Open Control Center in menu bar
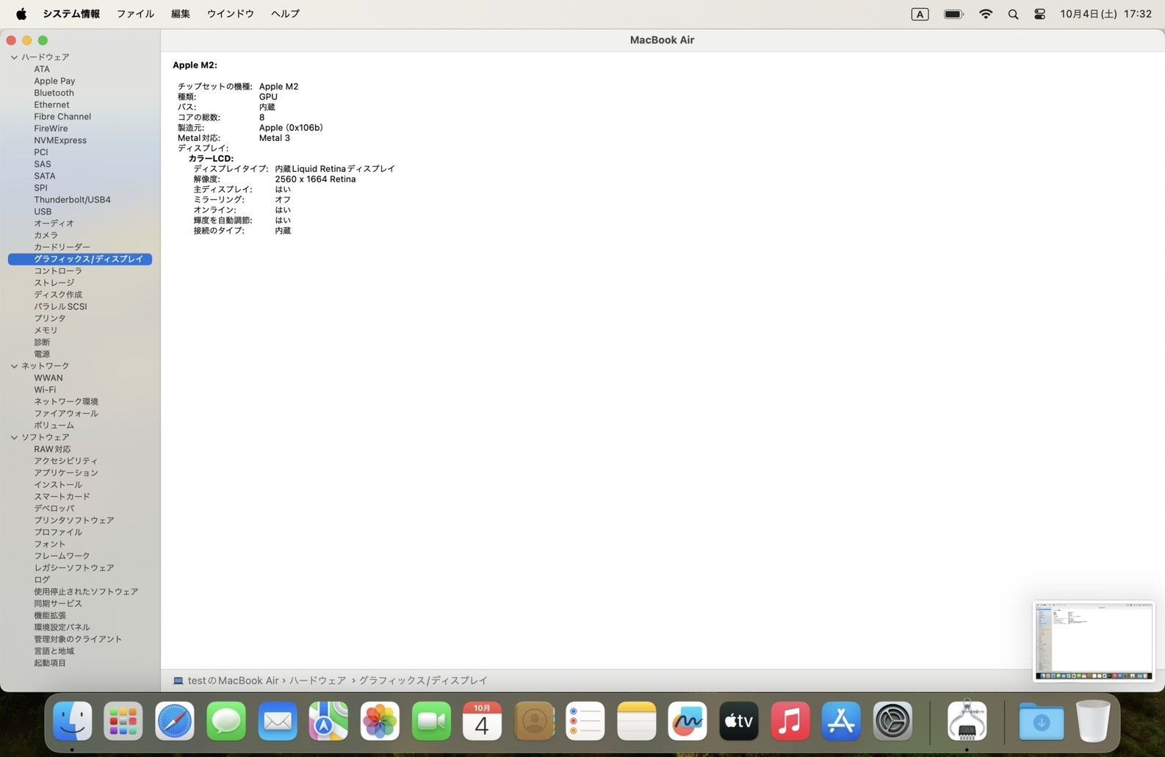 (x=1039, y=14)
